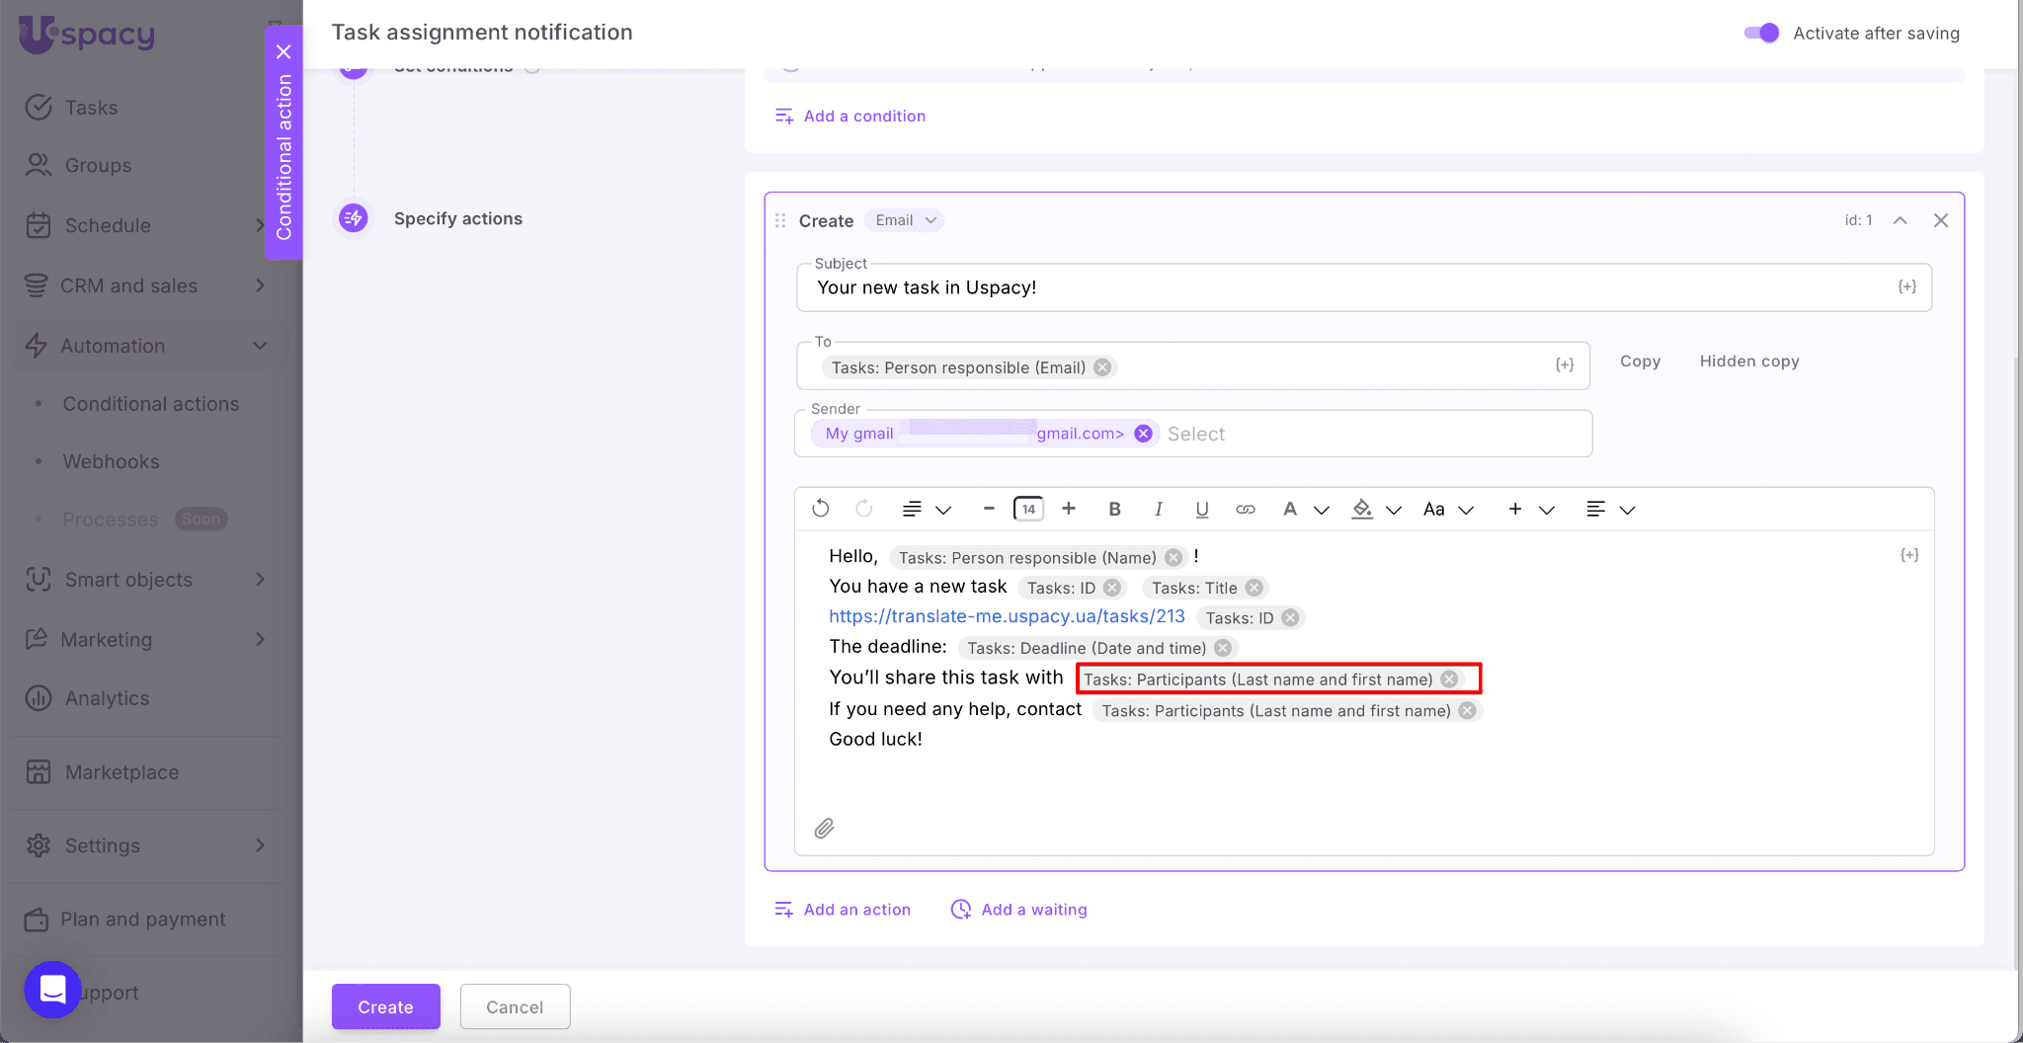The width and height of the screenshot is (2023, 1043).
Task: Open the highlight fill color picker
Action: point(1362,510)
